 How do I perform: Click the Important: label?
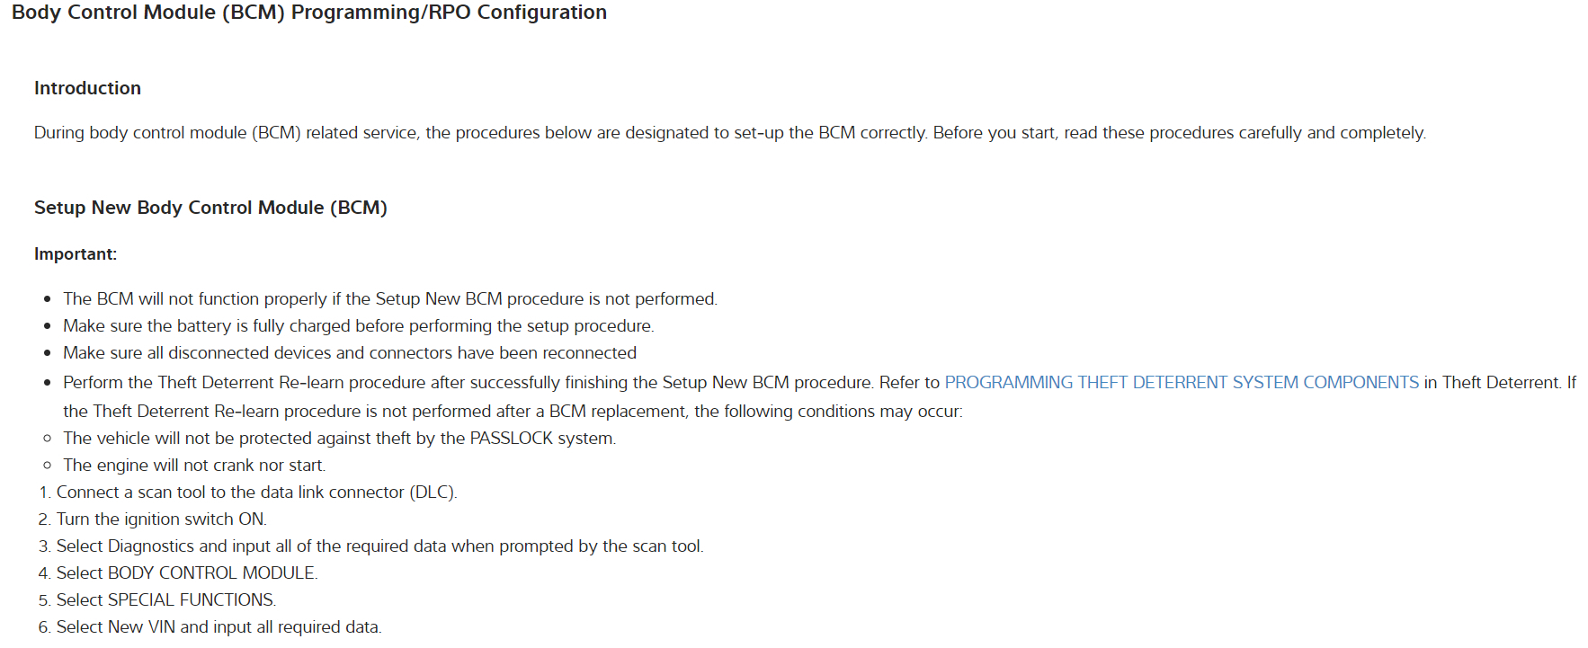(76, 254)
